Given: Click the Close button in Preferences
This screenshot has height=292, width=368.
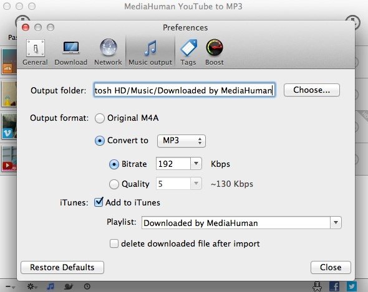Looking at the screenshot, I should 331,267.
